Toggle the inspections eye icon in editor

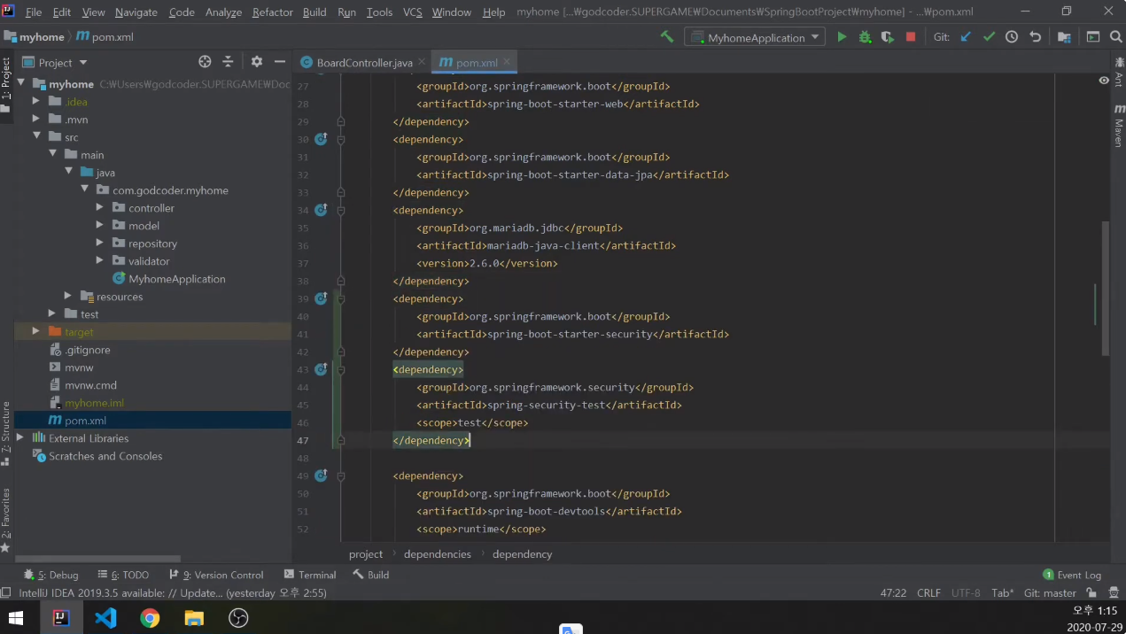(1103, 81)
